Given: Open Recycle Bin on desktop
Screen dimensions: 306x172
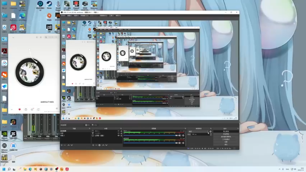Looking at the screenshot, I should (4, 28).
